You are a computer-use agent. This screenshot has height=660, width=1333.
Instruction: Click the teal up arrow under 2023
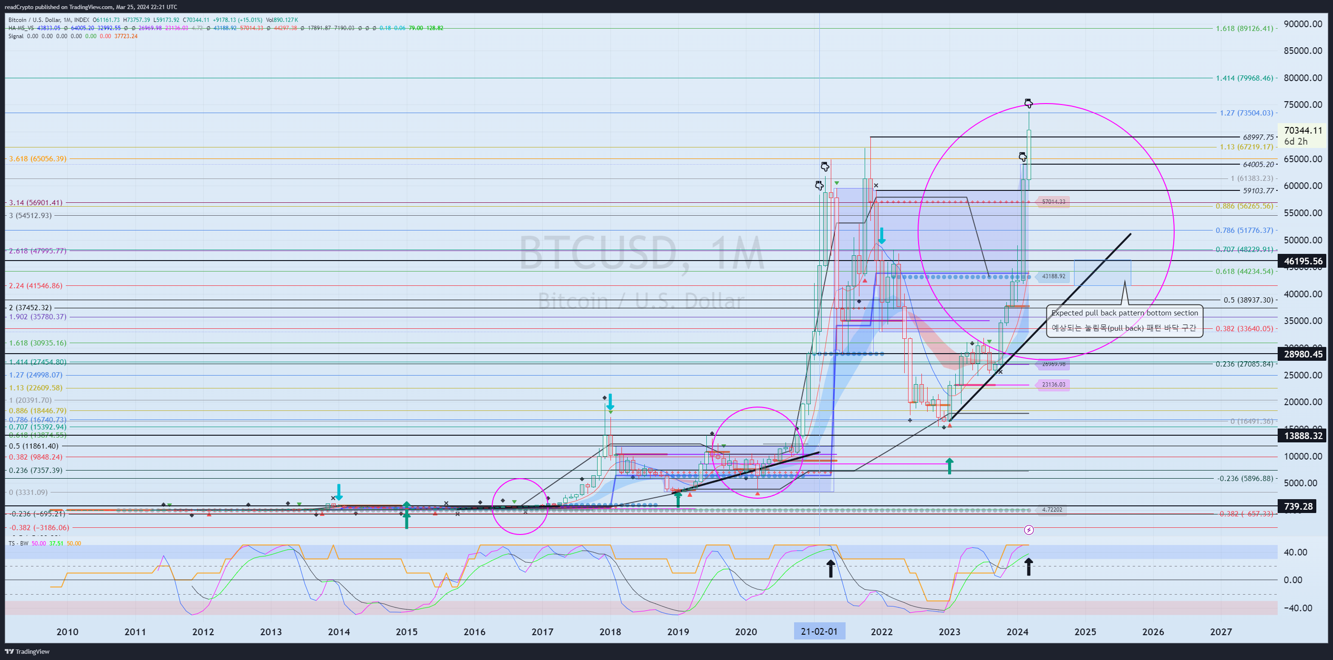[x=950, y=466]
